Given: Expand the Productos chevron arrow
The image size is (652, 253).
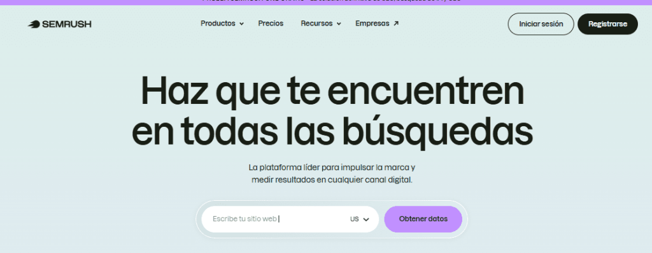Looking at the screenshot, I should [241, 24].
